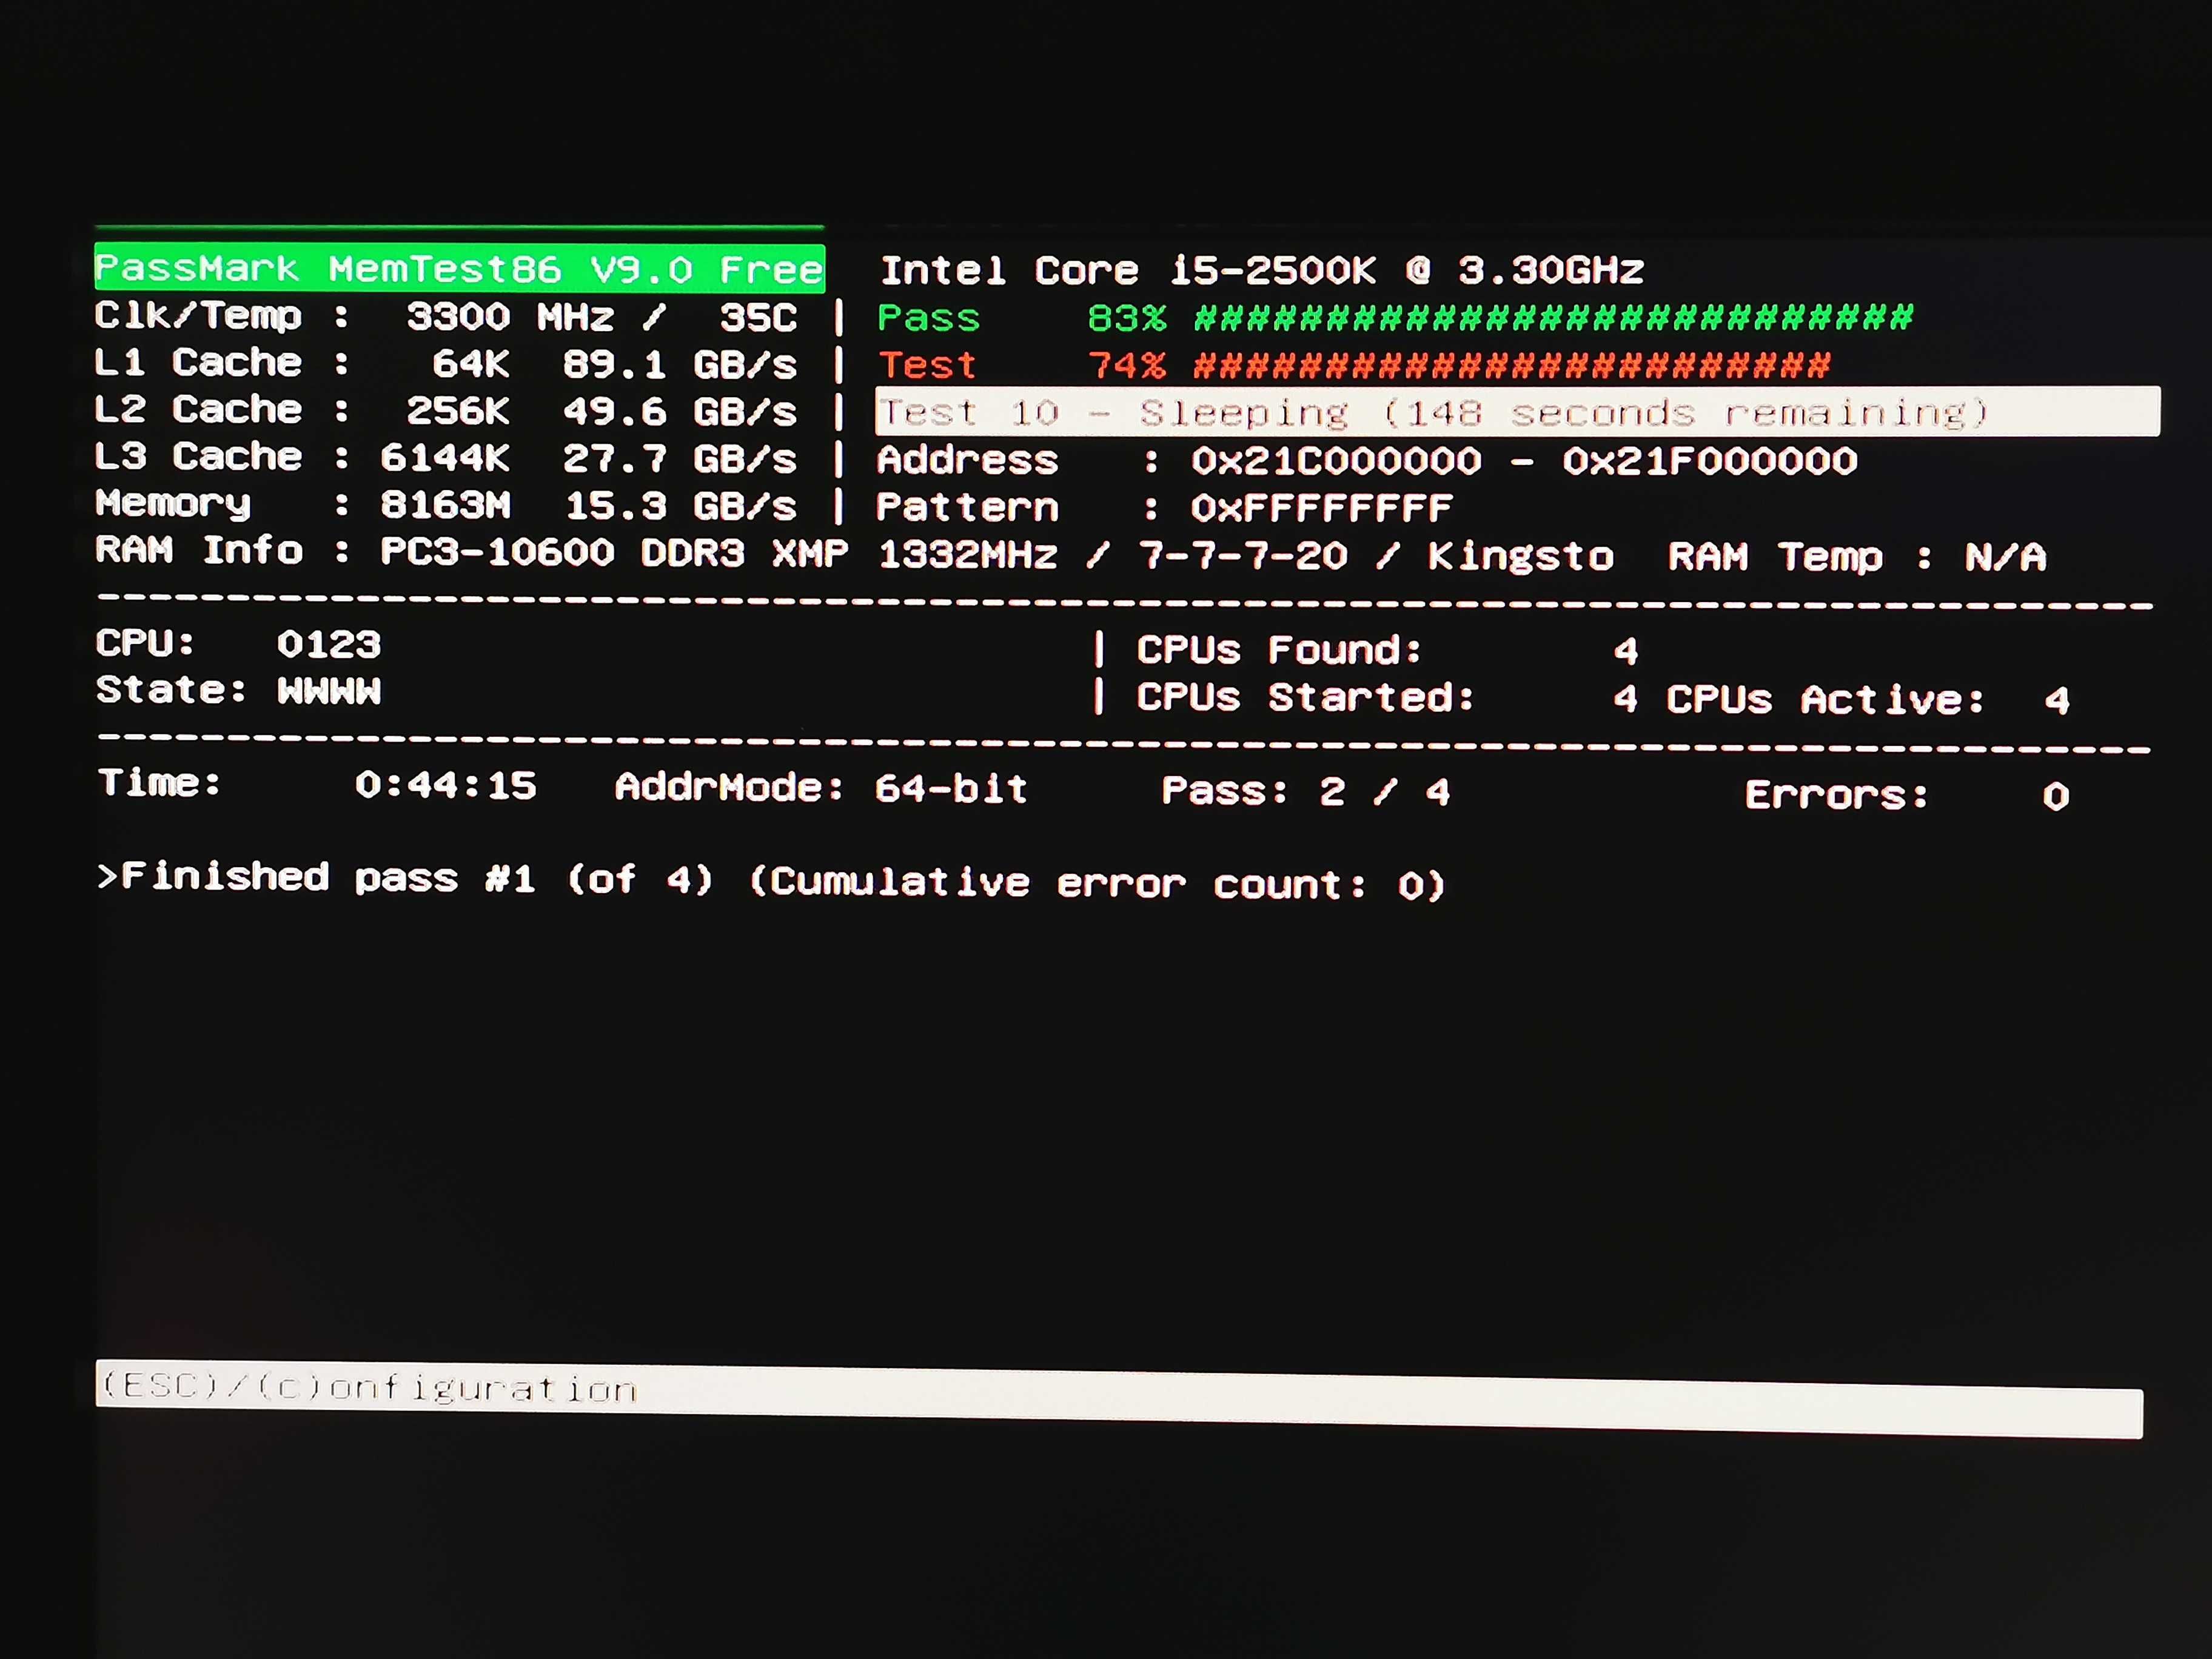Click the RAM Temp N/A reading
This screenshot has width=2212, height=1659.
[1857, 557]
